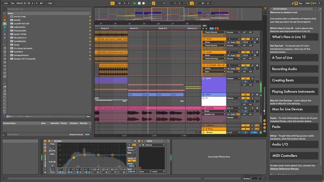Open the What's New in Live 10 lesson
This screenshot has width=324, height=182.
pos(294,37)
